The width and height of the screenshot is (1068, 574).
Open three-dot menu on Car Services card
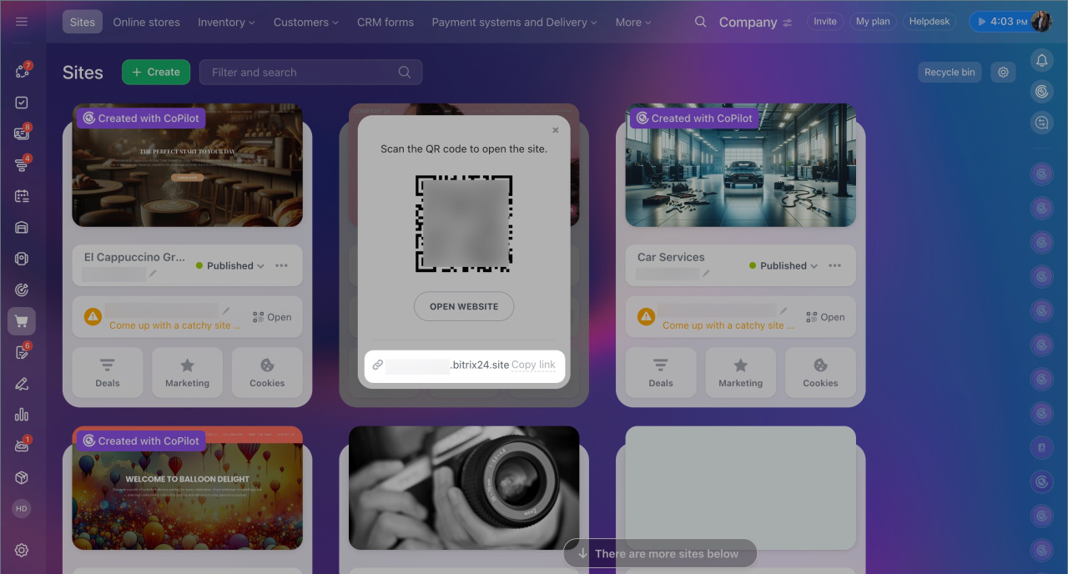834,266
